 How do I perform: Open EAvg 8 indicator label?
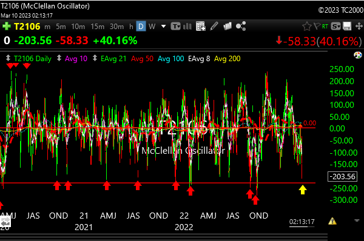pos(199,59)
